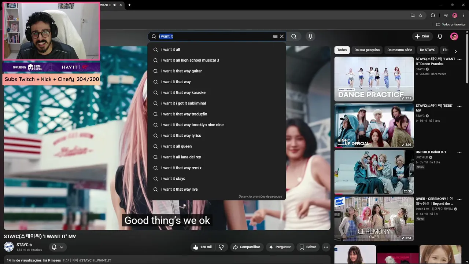The image size is (469, 264).
Task: Select the Da sua pesquisa filter chip
Action: [367, 50]
